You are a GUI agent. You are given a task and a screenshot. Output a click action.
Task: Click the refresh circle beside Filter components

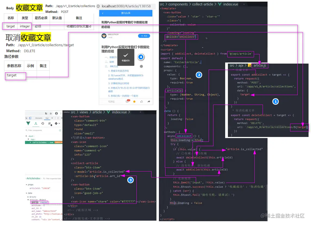coord(60,130)
